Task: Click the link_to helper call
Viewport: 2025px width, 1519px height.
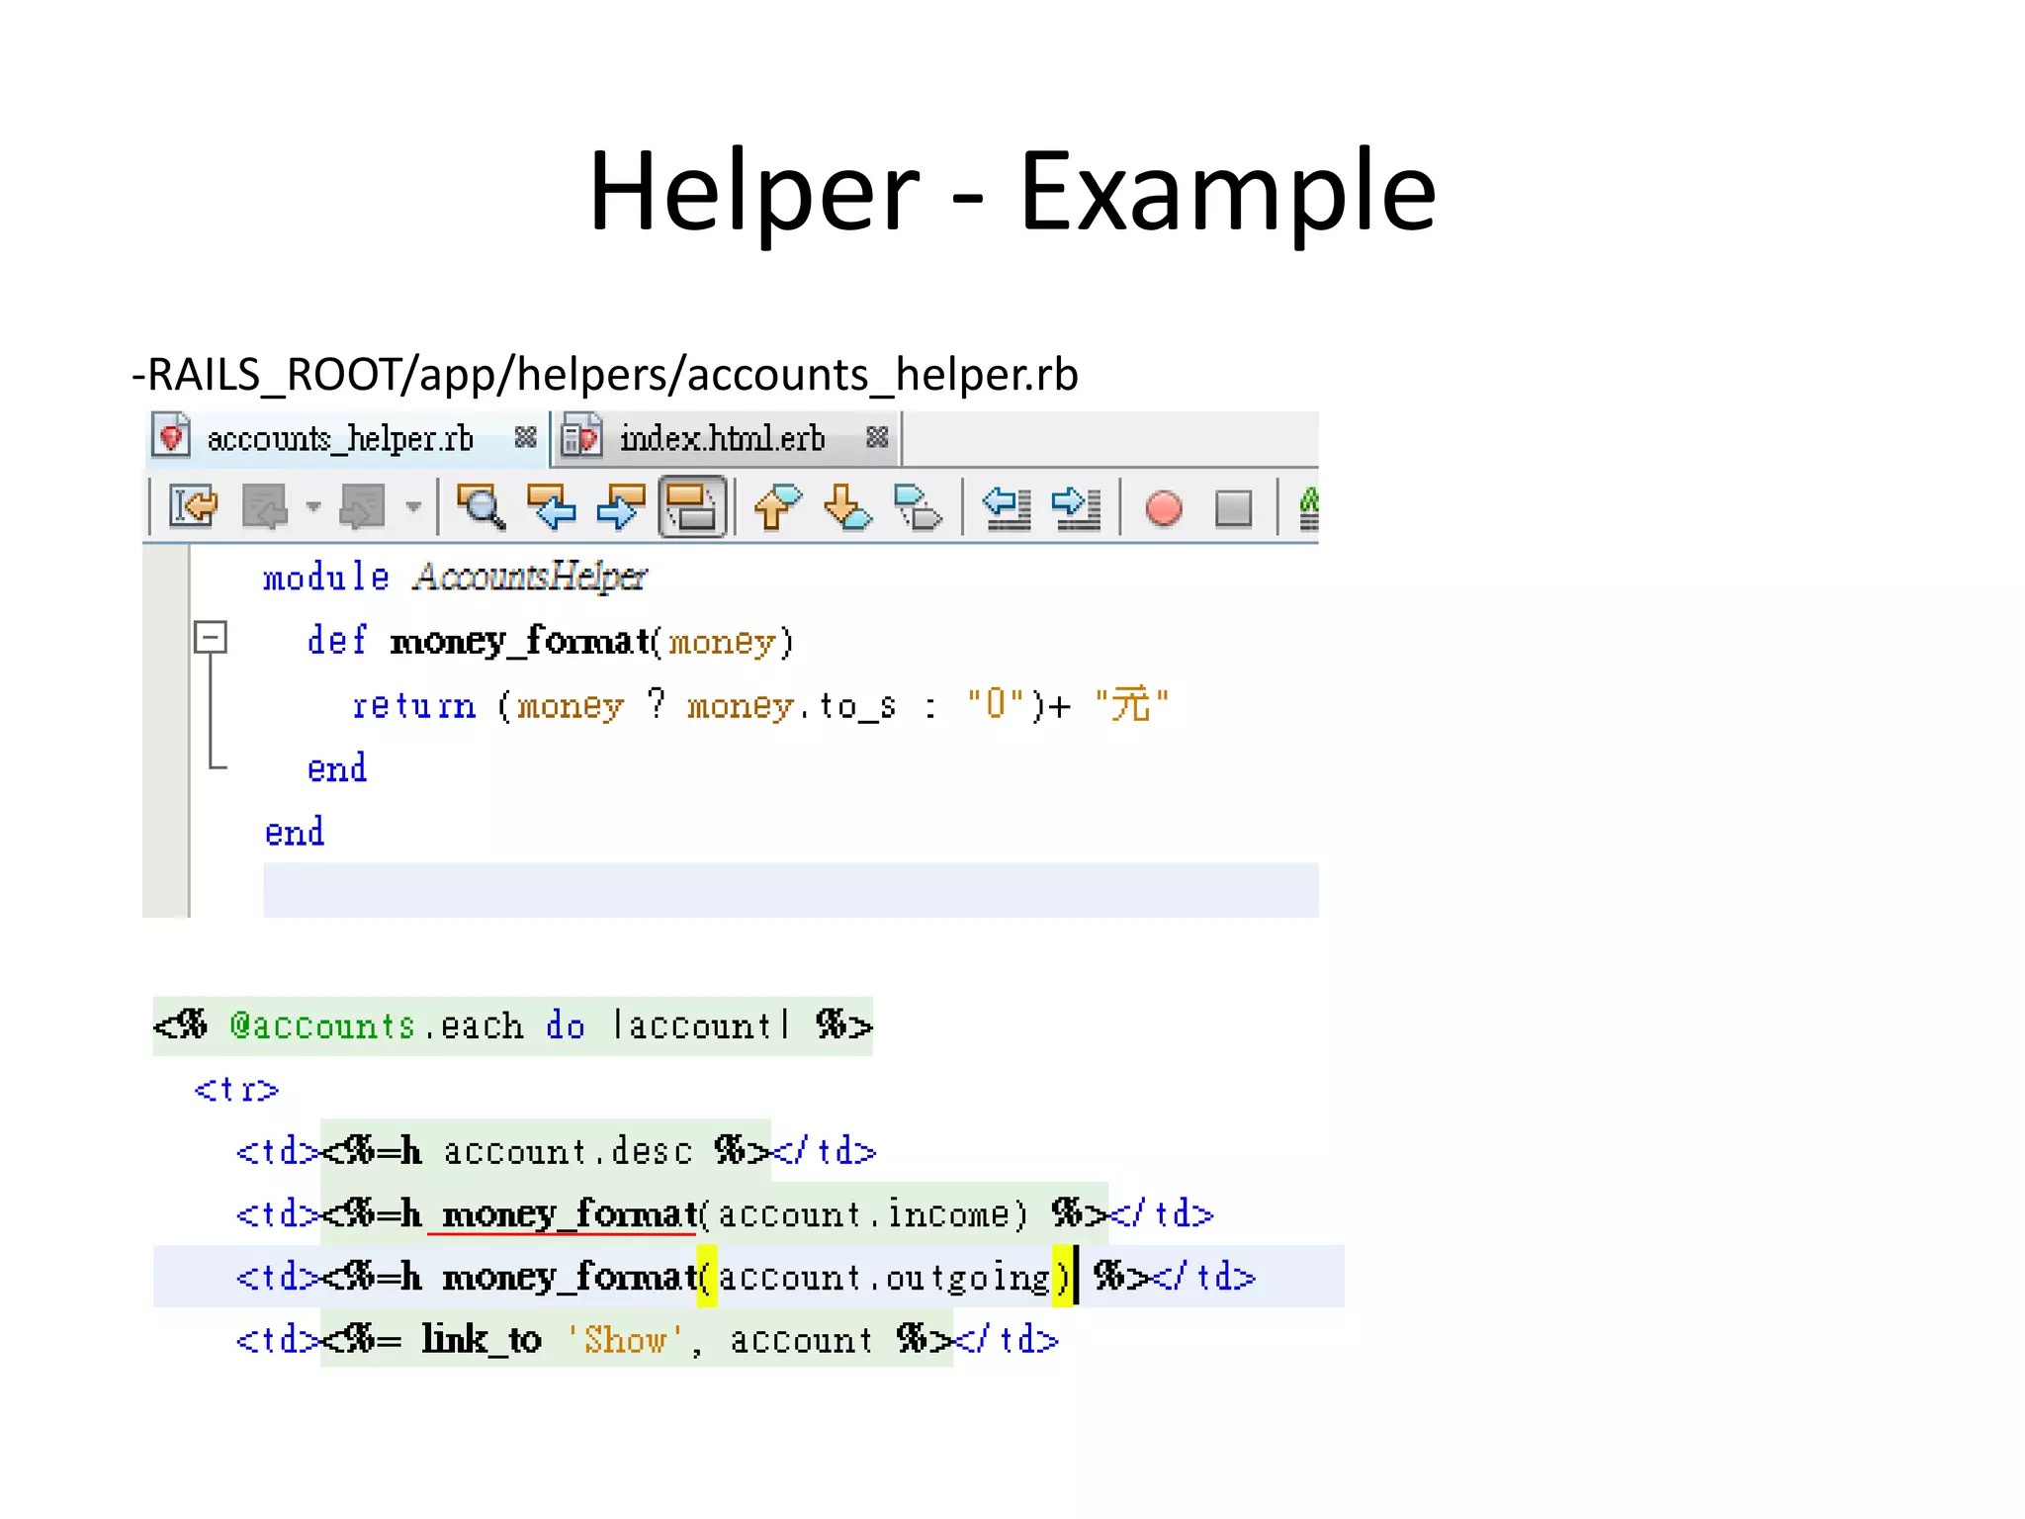Action: 482,1339
